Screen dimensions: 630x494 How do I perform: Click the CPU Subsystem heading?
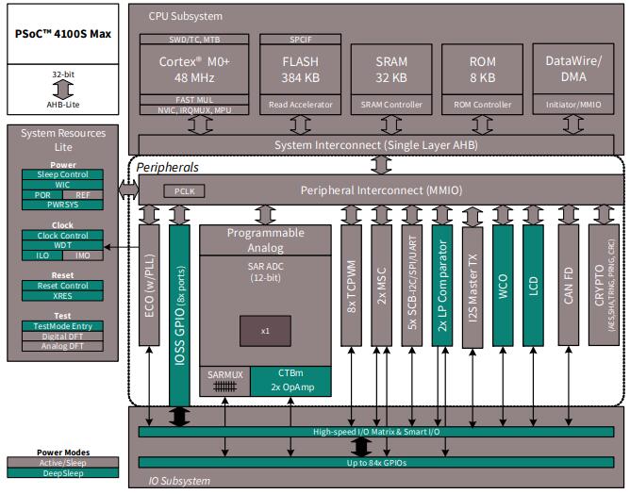185,16
